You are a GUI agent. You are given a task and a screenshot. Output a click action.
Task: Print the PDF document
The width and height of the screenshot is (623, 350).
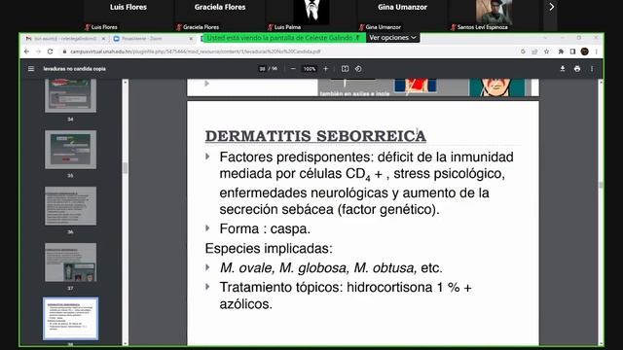577,69
